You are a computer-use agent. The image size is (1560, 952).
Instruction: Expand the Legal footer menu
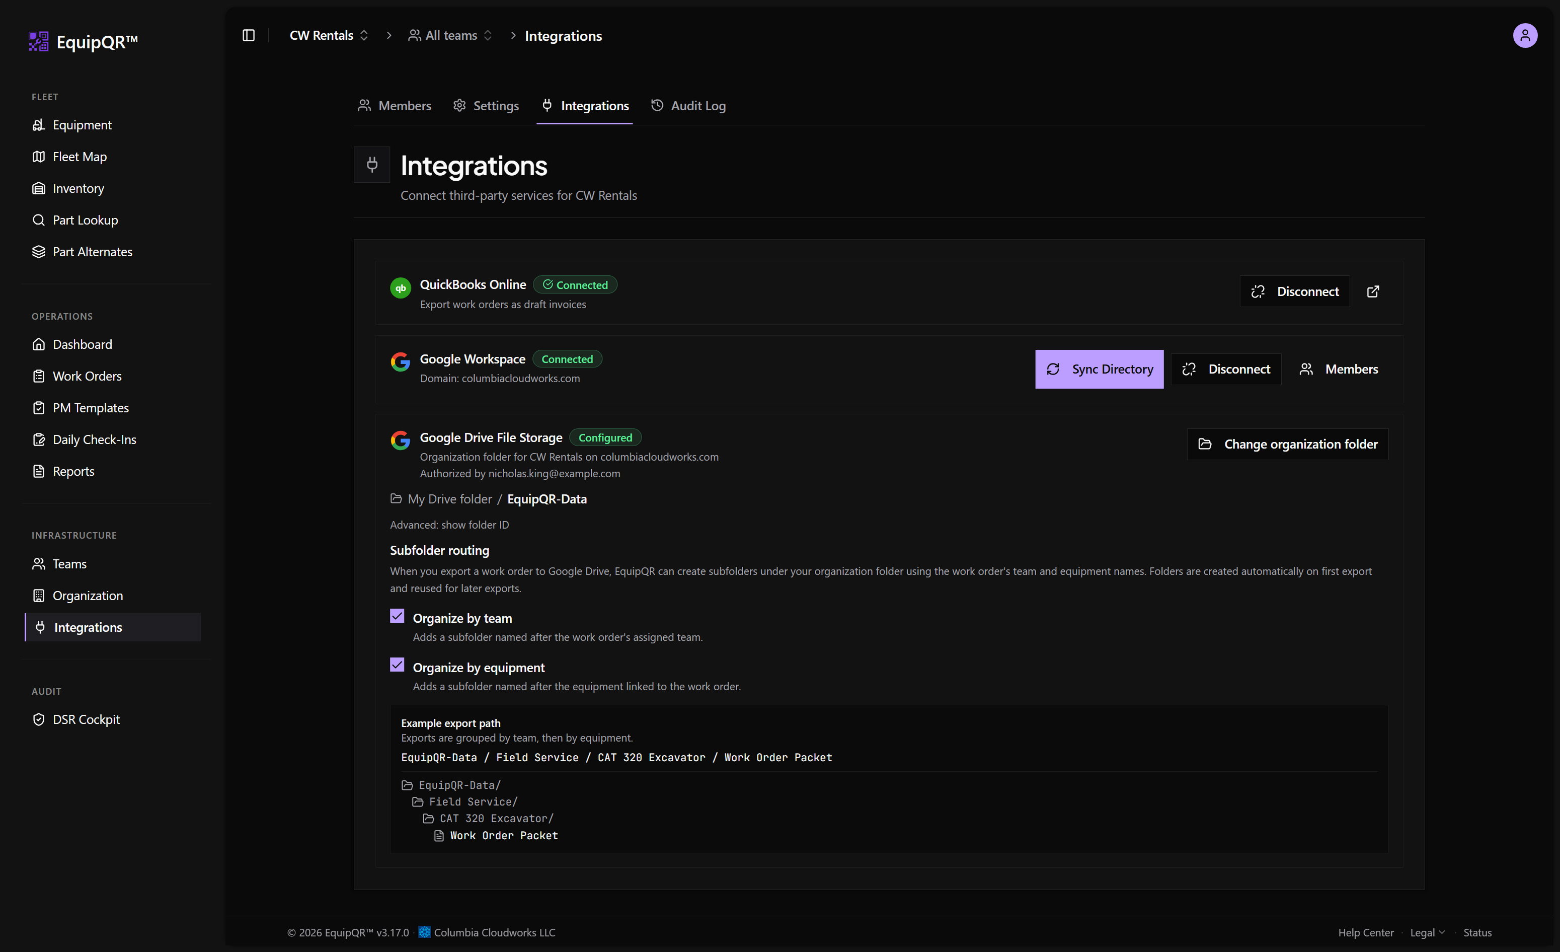click(1427, 932)
